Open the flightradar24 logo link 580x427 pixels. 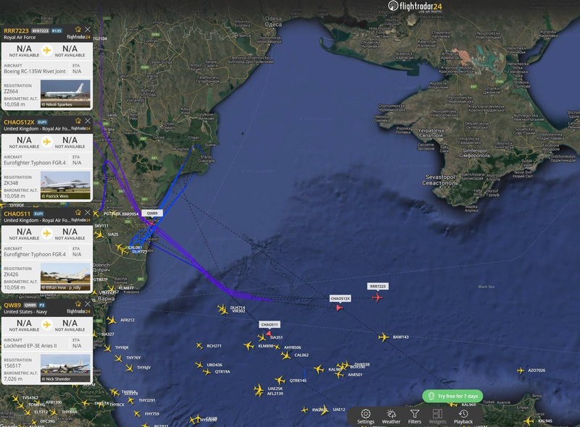[x=415, y=7]
